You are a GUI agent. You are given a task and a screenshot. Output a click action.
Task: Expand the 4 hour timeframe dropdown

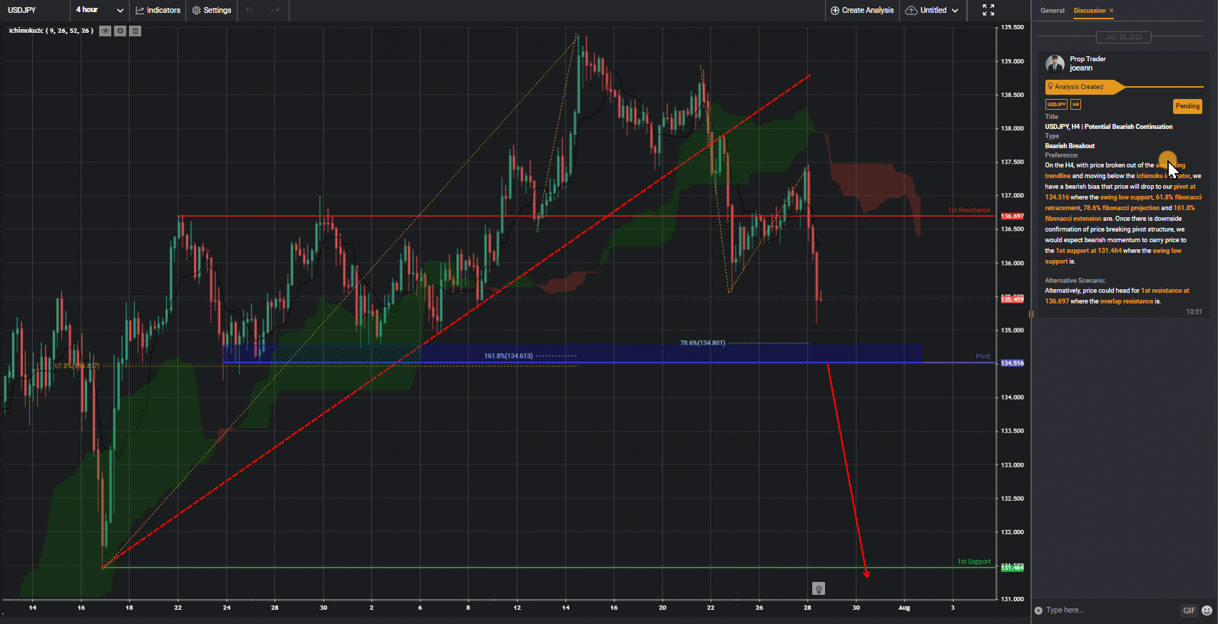point(100,10)
